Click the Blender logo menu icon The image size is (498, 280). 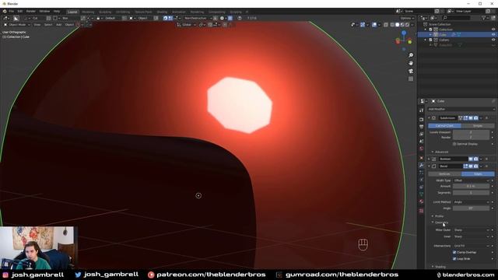pos(5,11)
